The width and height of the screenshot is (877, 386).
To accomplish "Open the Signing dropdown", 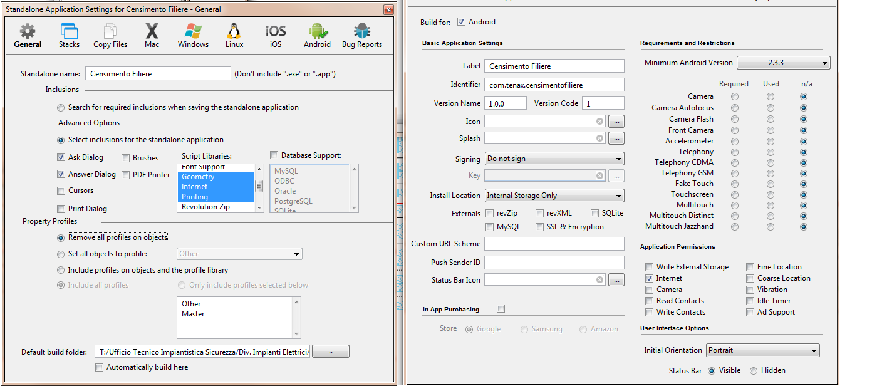I will point(554,159).
